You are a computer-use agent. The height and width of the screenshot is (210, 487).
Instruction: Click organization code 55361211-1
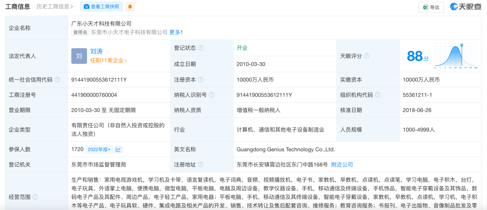click(x=417, y=95)
